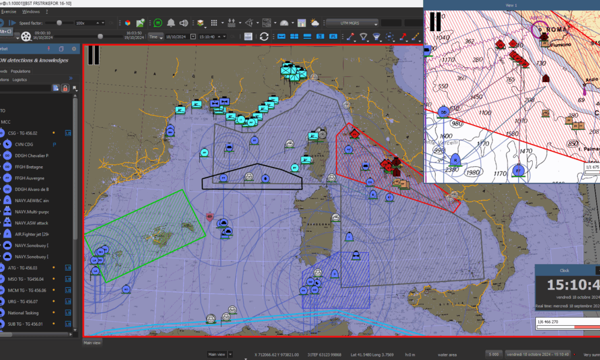
Task: Click the refresh circular arrows icon
Action: (x=264, y=37)
